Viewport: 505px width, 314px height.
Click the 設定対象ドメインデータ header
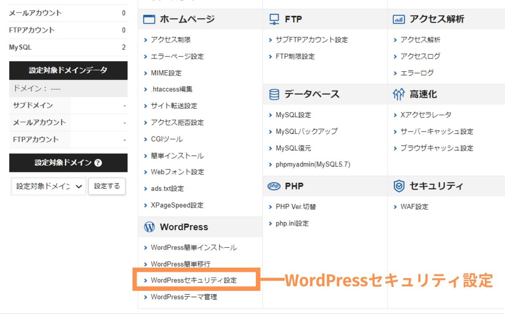(x=68, y=70)
